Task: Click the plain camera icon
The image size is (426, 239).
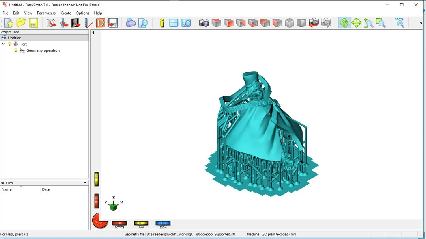Action: (204, 23)
